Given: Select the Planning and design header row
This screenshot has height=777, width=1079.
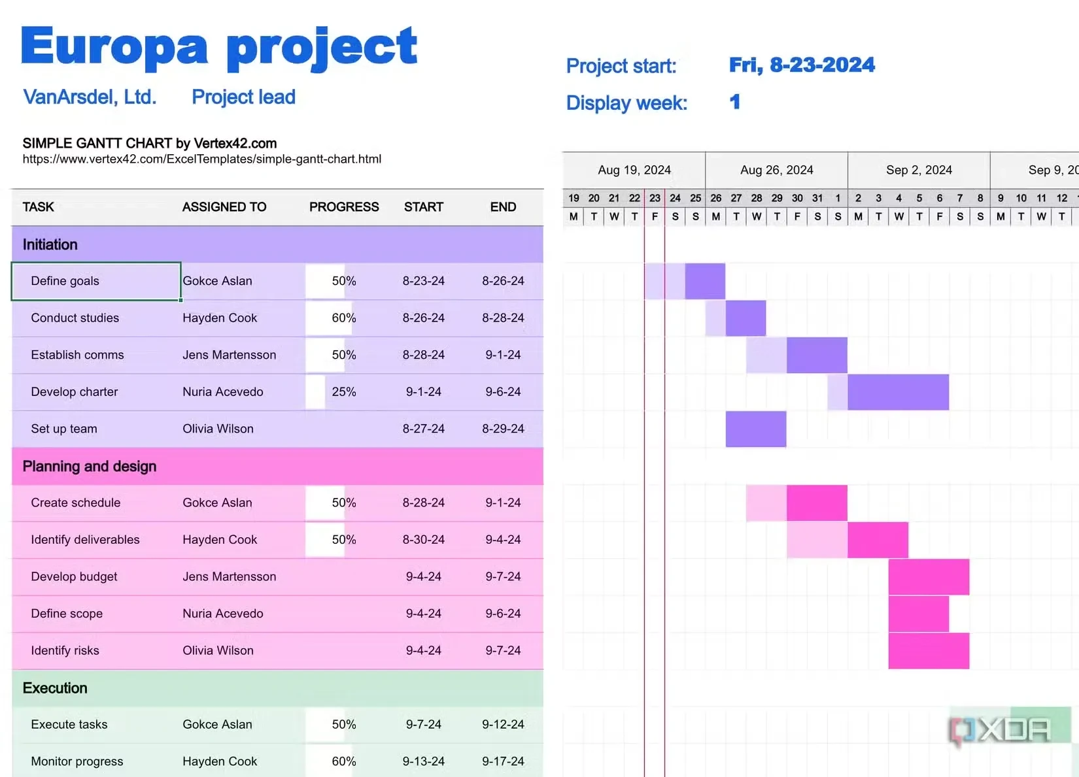Looking at the screenshot, I should 89,467.
